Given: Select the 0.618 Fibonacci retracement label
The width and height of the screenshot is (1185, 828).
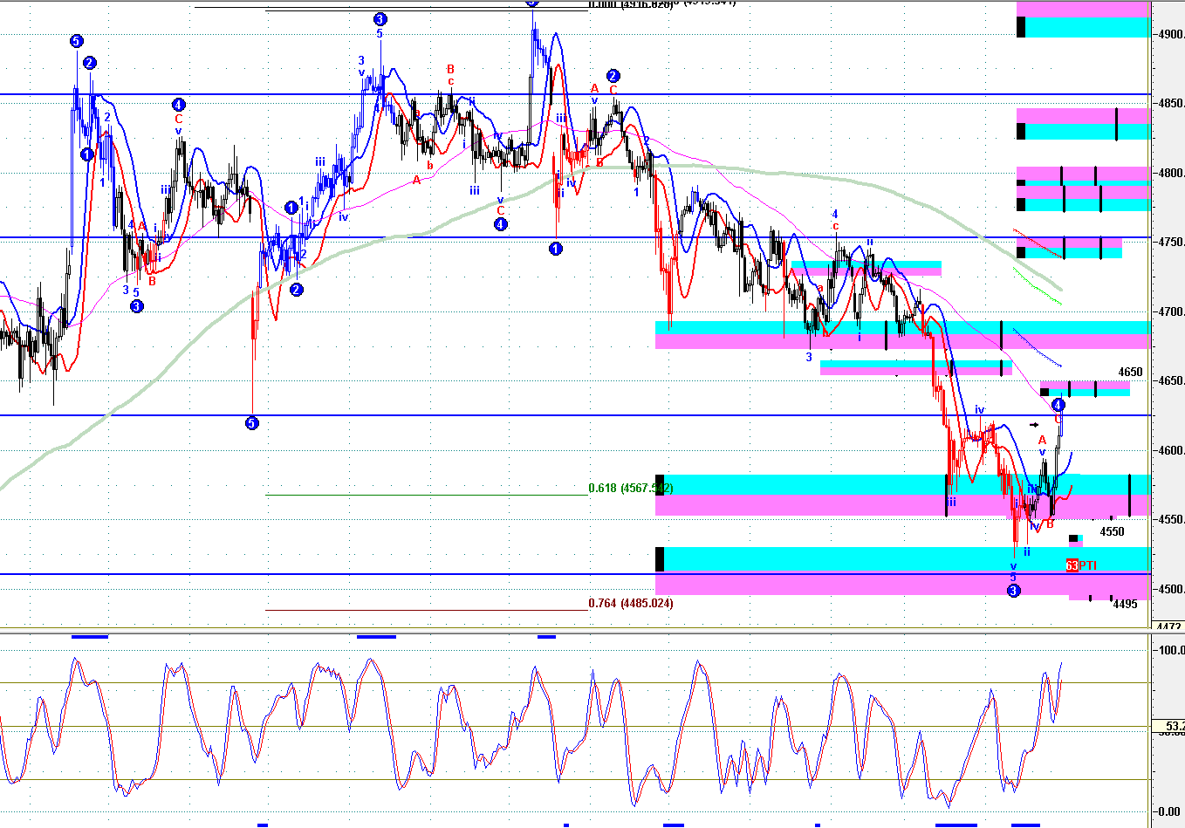Looking at the screenshot, I should [x=630, y=488].
